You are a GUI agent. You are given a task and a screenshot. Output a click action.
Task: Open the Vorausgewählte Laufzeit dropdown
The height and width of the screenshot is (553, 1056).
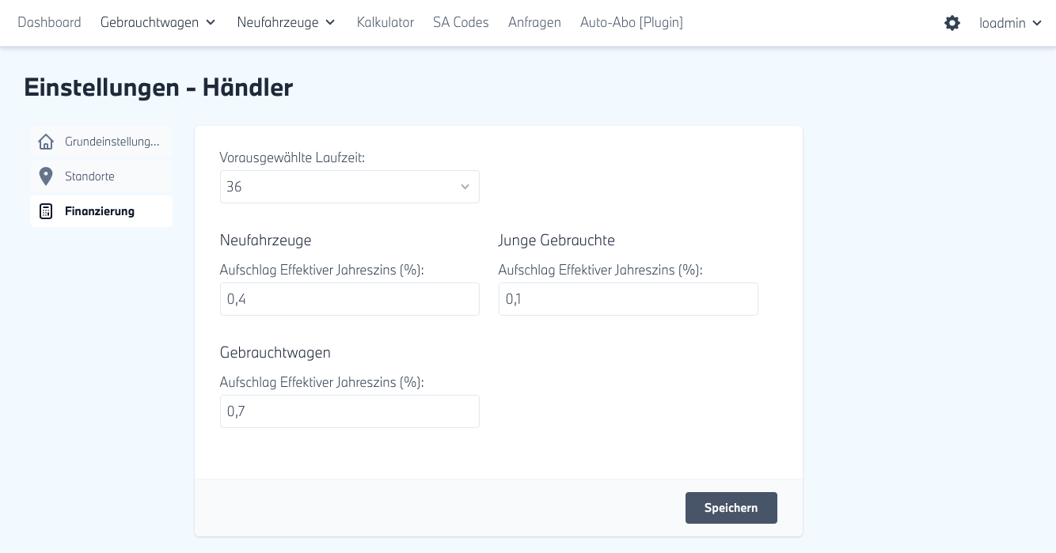349,187
